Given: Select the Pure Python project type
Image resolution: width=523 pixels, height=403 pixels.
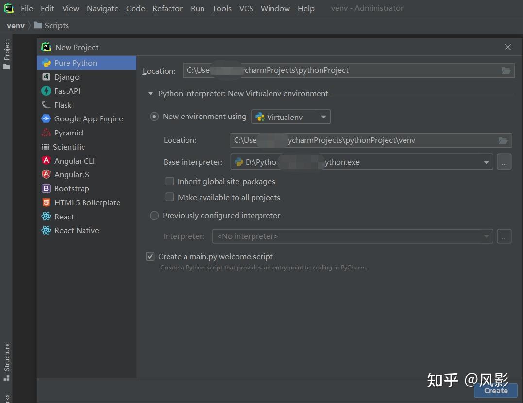Looking at the screenshot, I should [76, 63].
